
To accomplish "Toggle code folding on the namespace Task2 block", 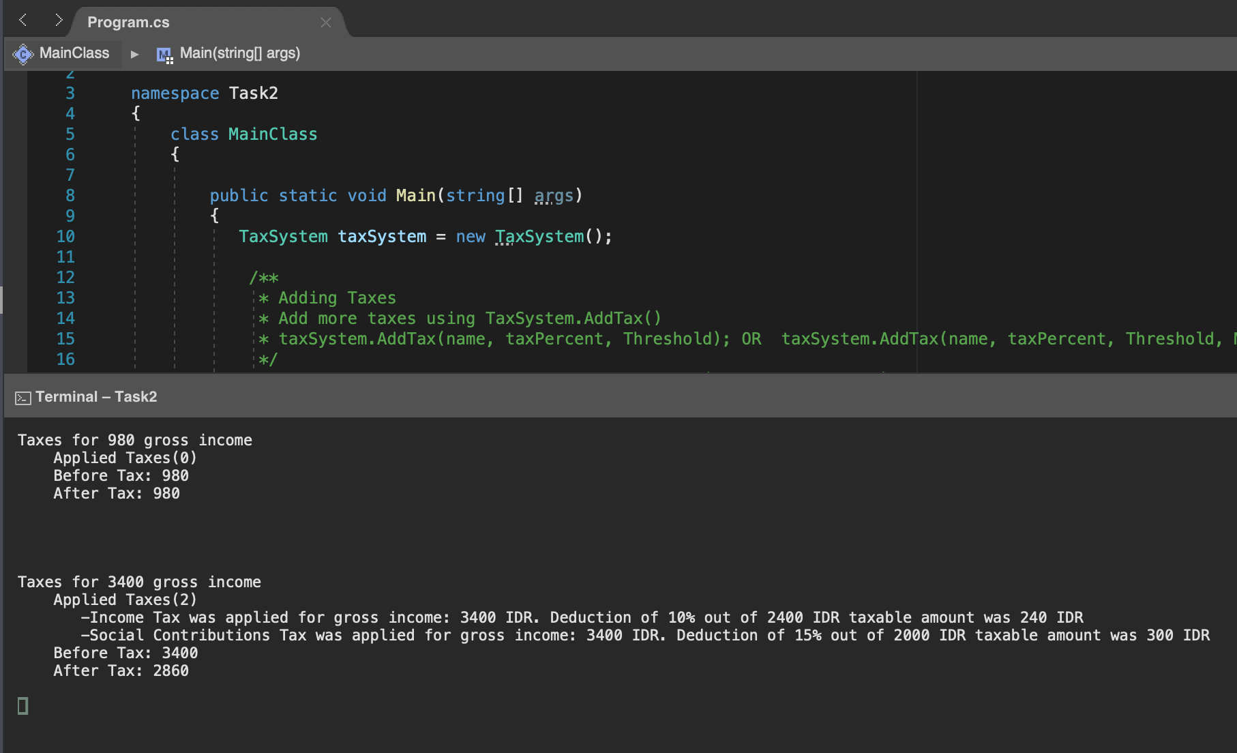I will pyautogui.click(x=102, y=93).
